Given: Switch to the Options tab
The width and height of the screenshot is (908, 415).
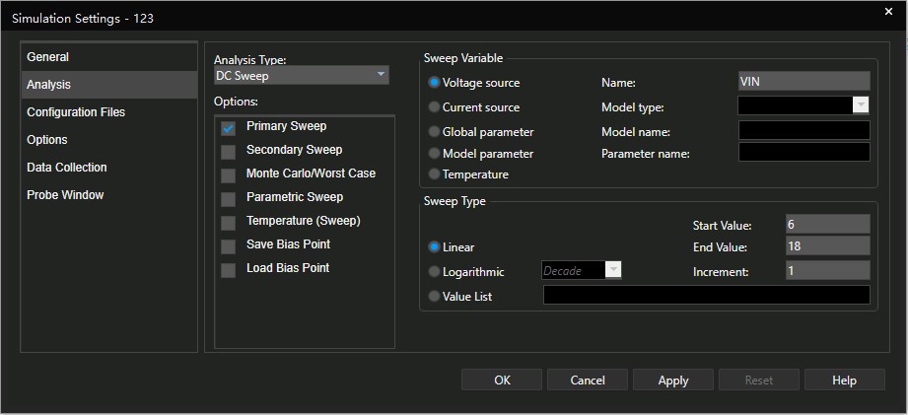Looking at the screenshot, I should 108,140.
